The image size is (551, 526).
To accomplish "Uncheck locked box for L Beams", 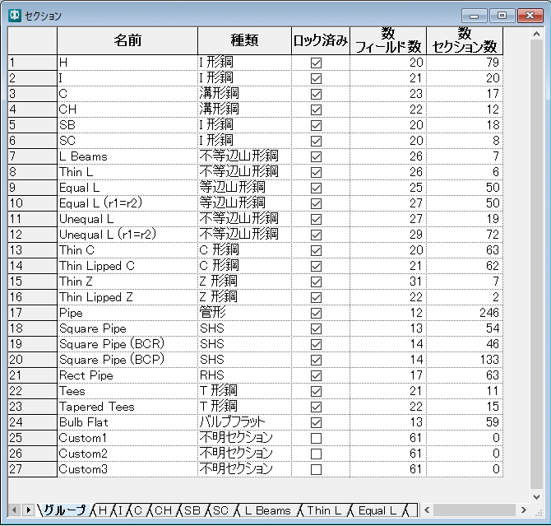I will [x=316, y=156].
